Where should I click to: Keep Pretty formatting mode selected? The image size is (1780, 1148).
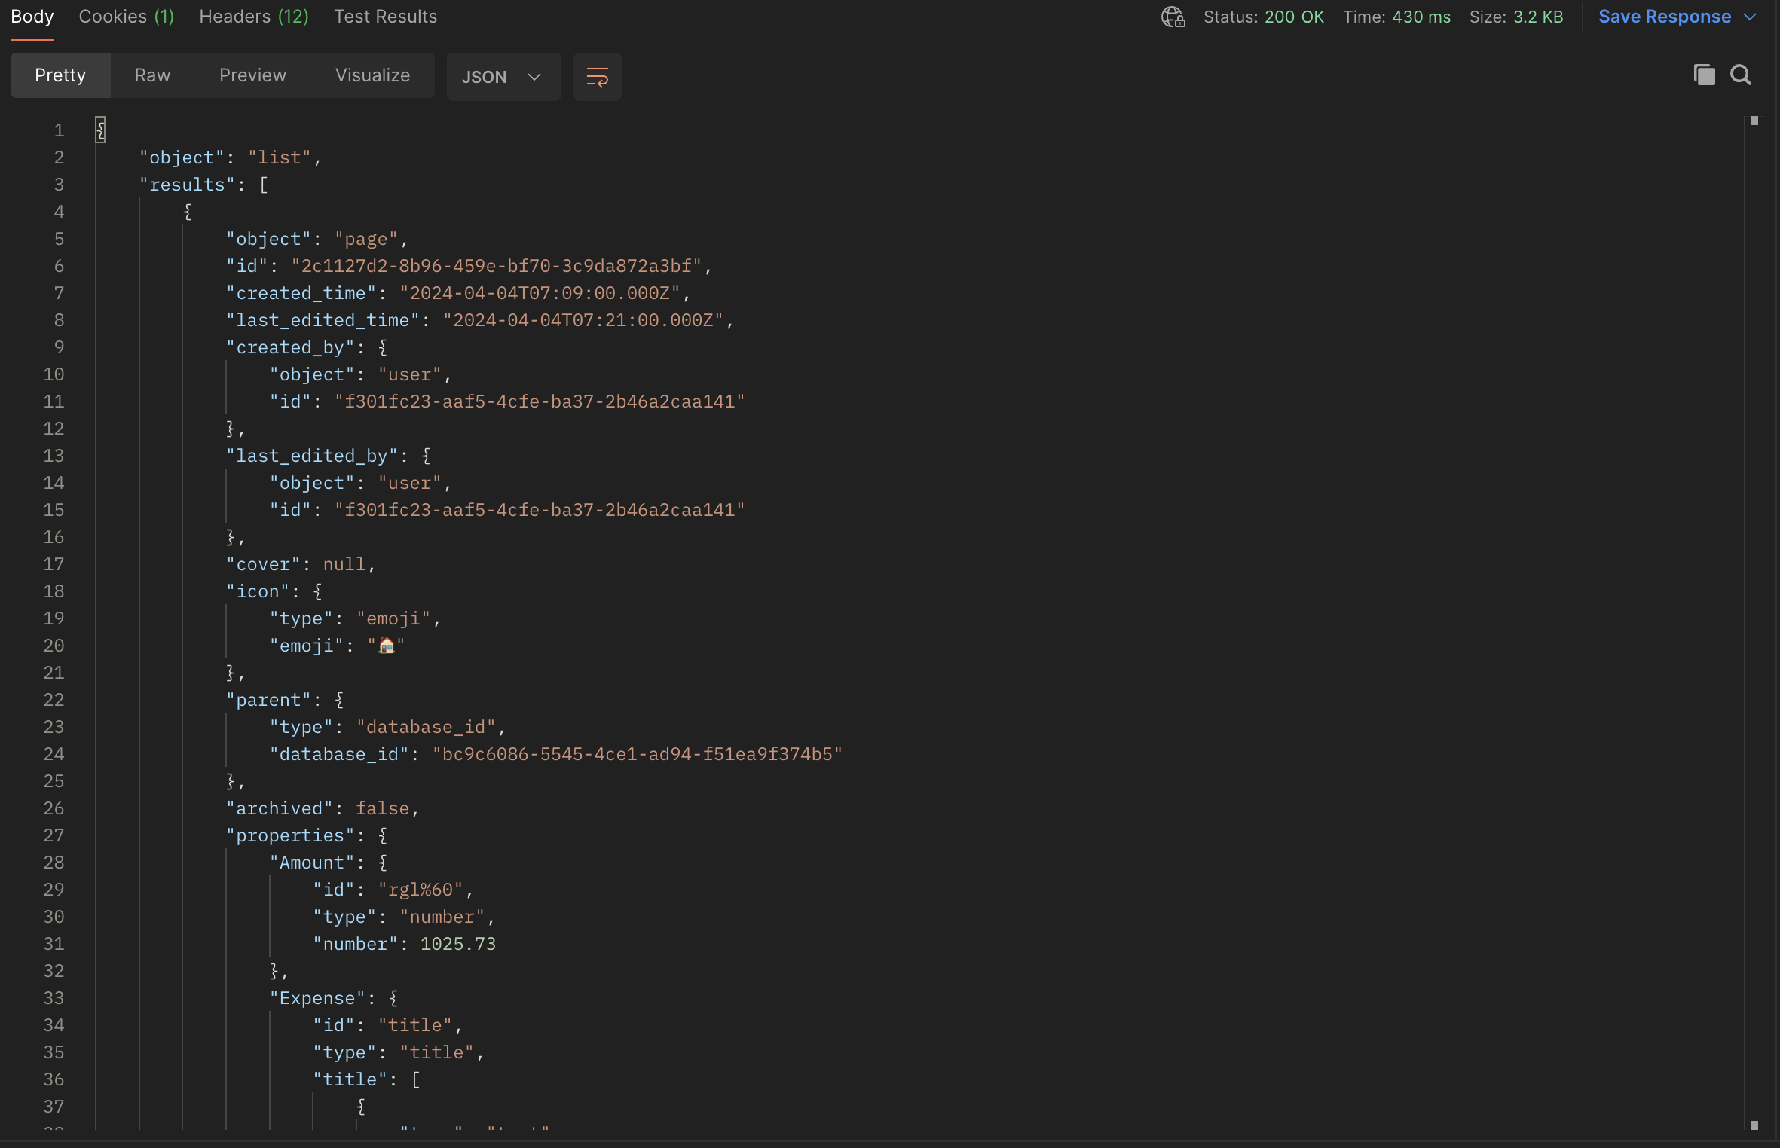(x=60, y=75)
